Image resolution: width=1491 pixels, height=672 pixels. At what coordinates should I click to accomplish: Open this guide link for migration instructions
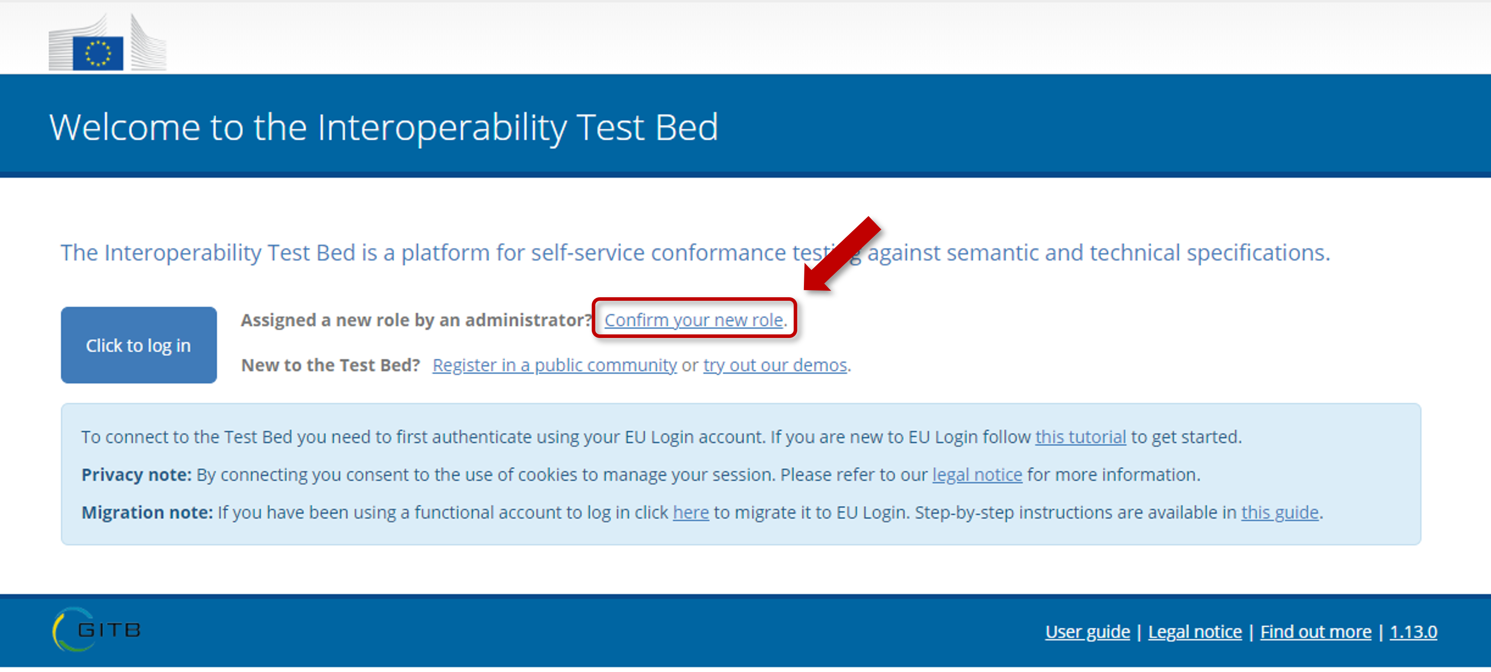coord(1280,512)
